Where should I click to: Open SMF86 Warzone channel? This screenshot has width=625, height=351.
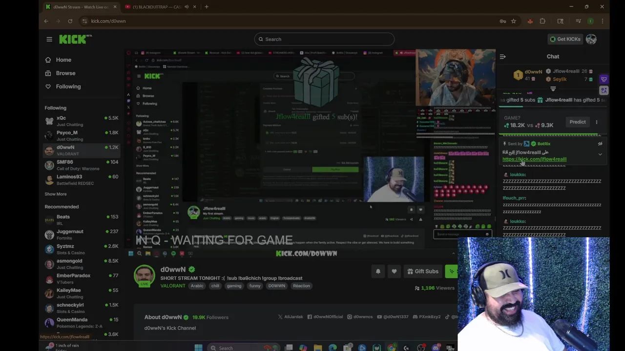pyautogui.click(x=82, y=165)
